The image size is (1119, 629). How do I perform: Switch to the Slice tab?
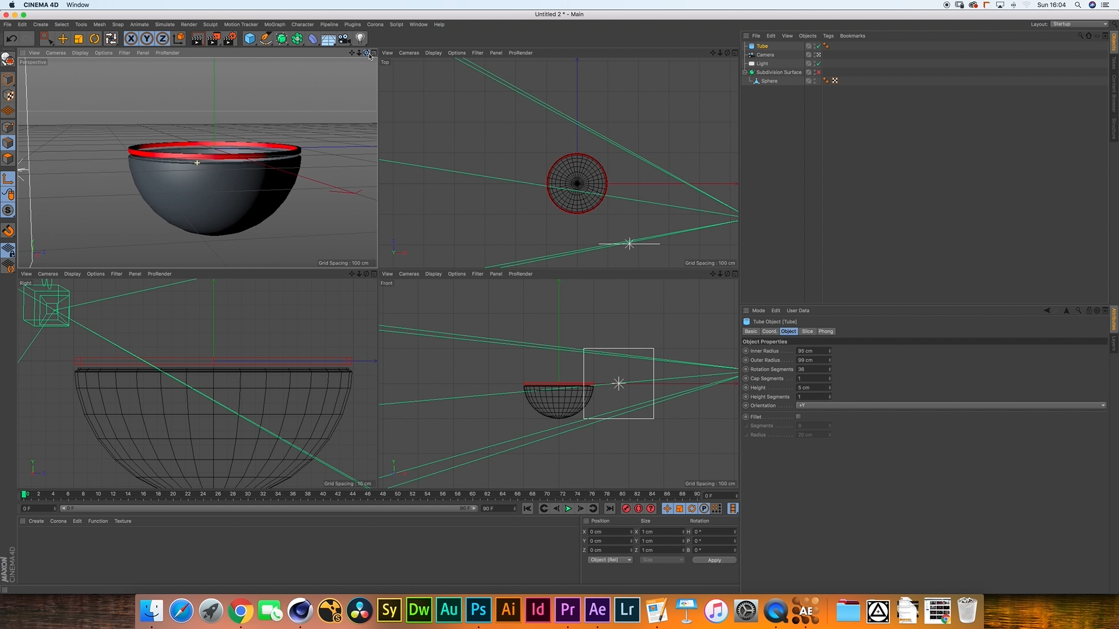click(x=807, y=331)
